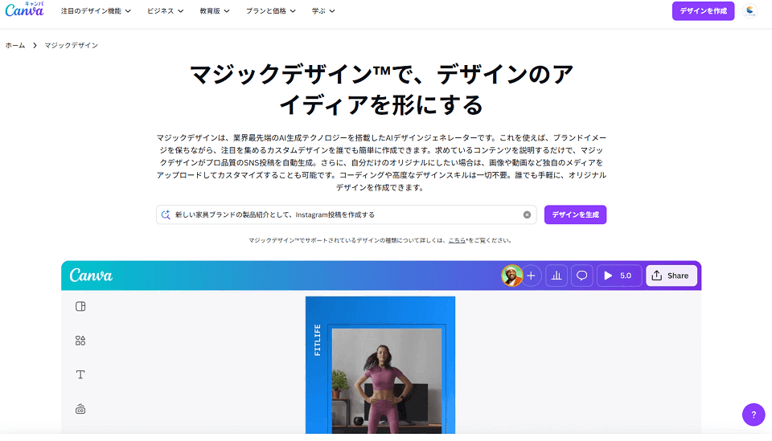Clear the prompt with the X icon

click(x=527, y=214)
